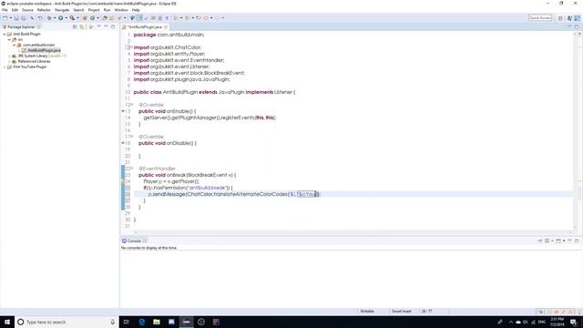Click the Run External Tools icon
The height and width of the screenshot is (328, 583).
click(x=72, y=18)
